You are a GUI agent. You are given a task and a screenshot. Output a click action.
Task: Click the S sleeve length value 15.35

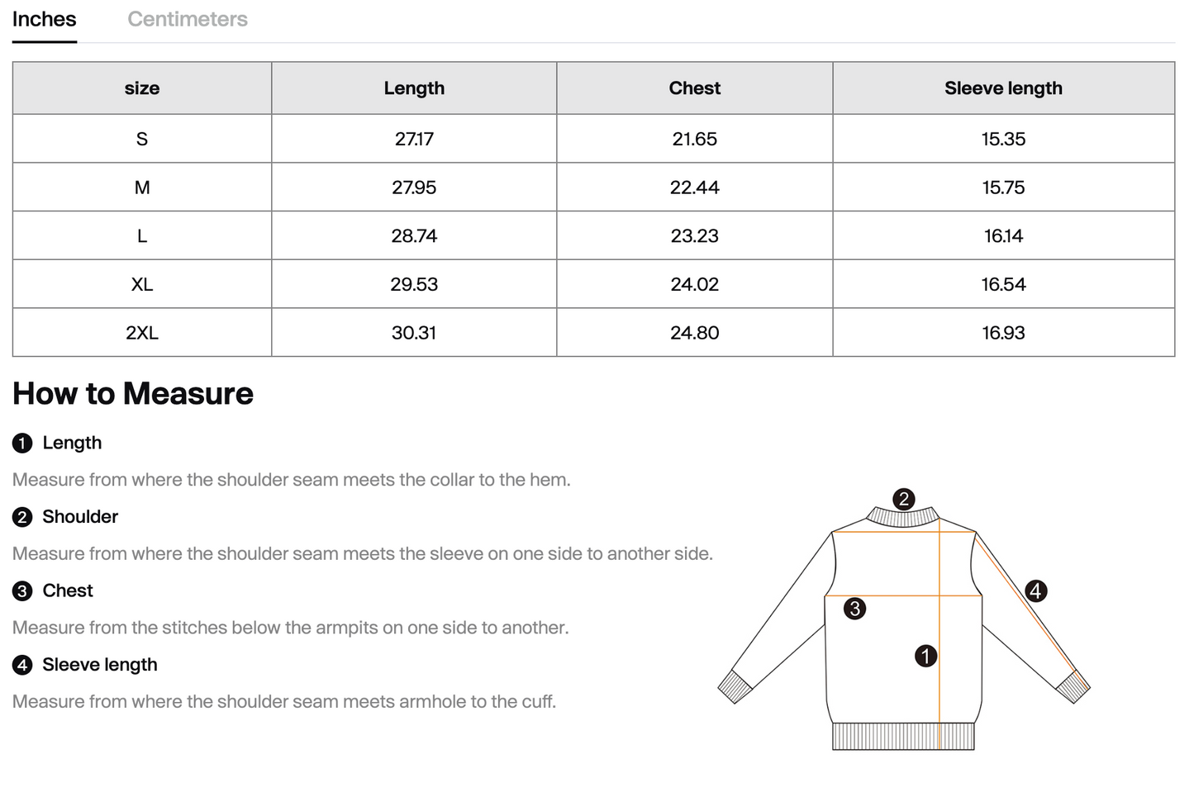(1003, 139)
